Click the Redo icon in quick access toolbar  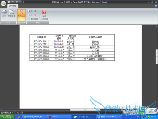(17, 2)
